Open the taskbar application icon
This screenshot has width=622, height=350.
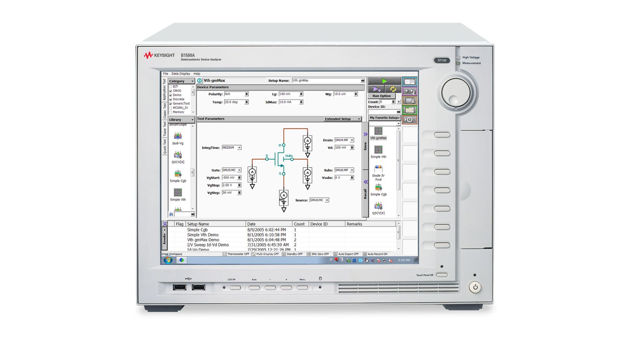[x=181, y=260]
